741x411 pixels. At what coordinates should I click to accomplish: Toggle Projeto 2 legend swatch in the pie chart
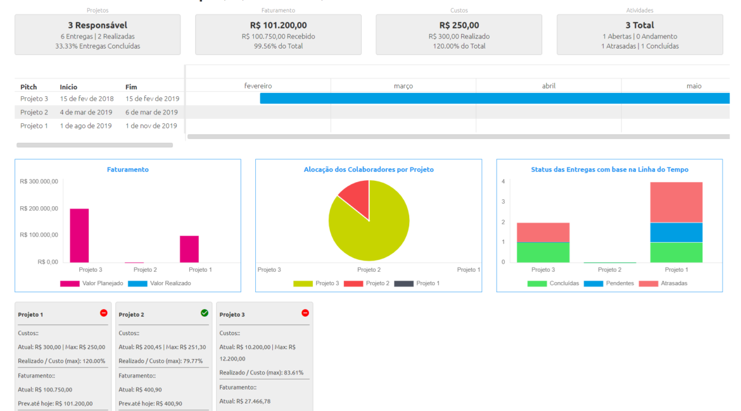point(353,284)
